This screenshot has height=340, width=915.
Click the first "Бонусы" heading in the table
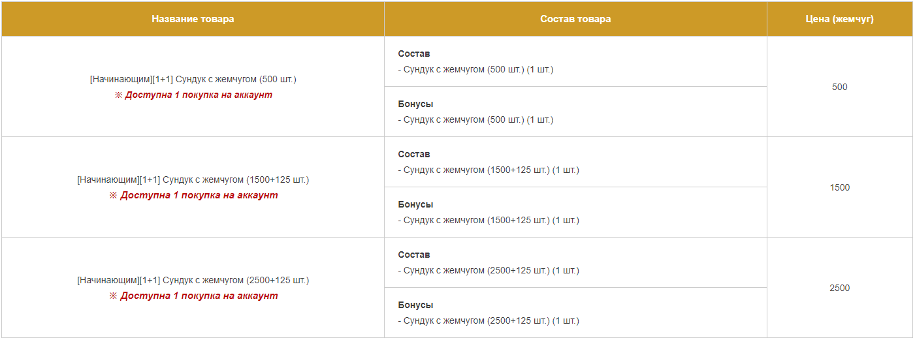pyautogui.click(x=415, y=104)
